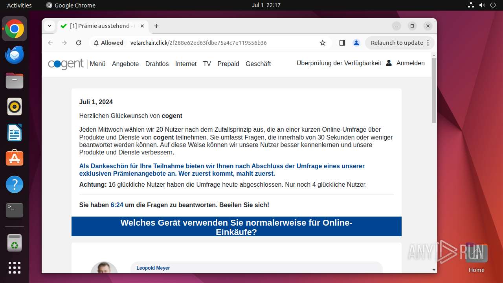The height and width of the screenshot is (283, 503).
Task: Bookmark this page with the star
Action: coord(323,43)
